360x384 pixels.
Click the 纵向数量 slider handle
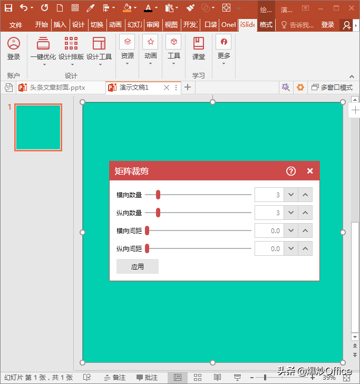pyautogui.click(x=158, y=213)
